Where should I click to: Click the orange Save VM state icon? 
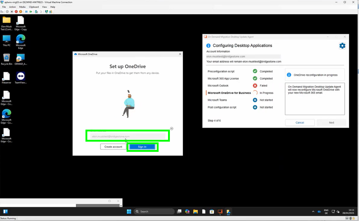(x=21, y=11)
